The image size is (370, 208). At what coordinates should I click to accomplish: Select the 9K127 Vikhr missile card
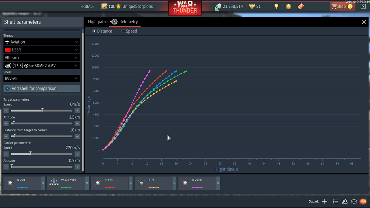[66, 183]
